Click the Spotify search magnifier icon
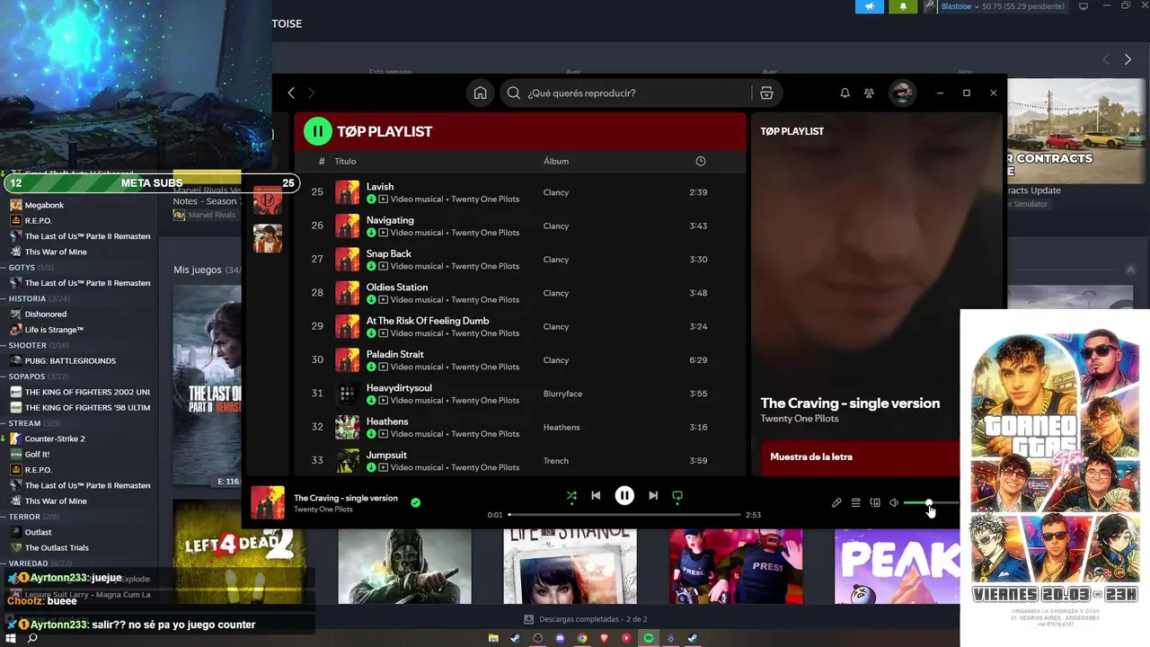The width and height of the screenshot is (1150, 647). pos(514,93)
